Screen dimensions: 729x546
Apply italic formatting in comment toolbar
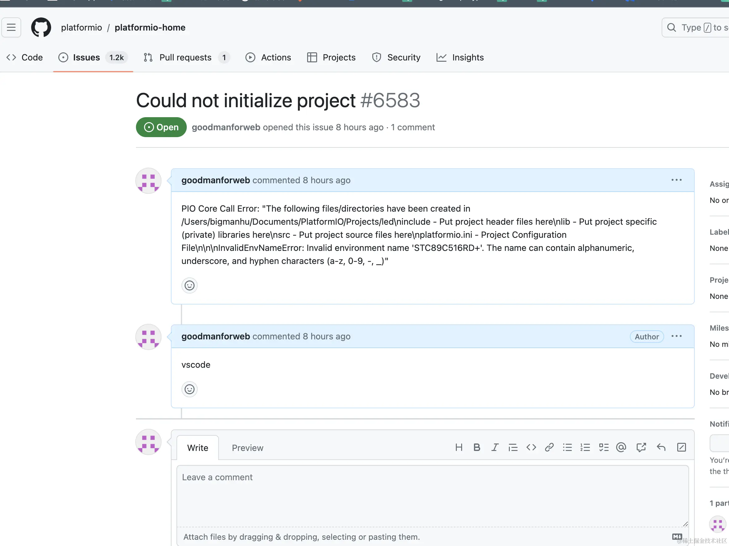pos(495,447)
